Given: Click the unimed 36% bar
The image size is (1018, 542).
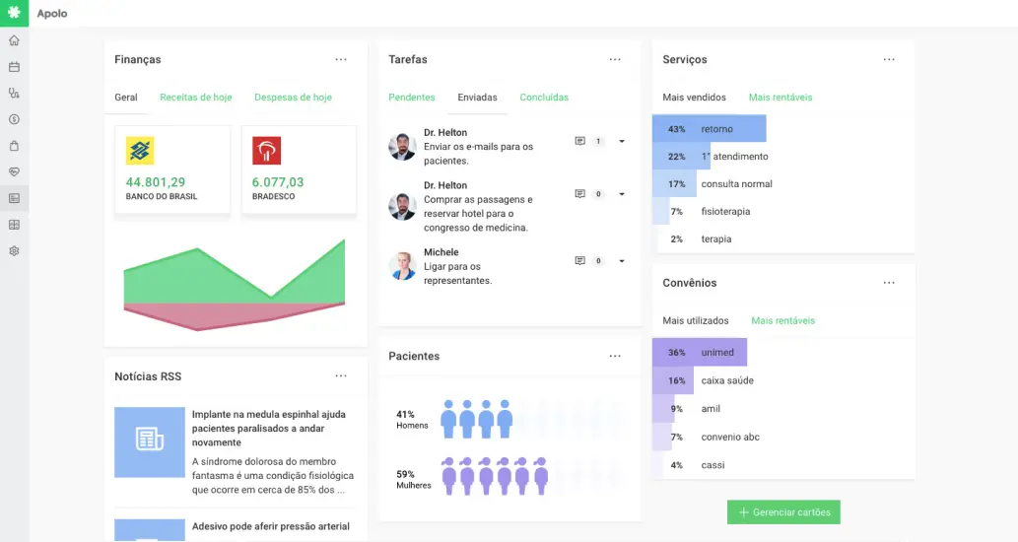Looking at the screenshot, I should pyautogui.click(x=700, y=353).
